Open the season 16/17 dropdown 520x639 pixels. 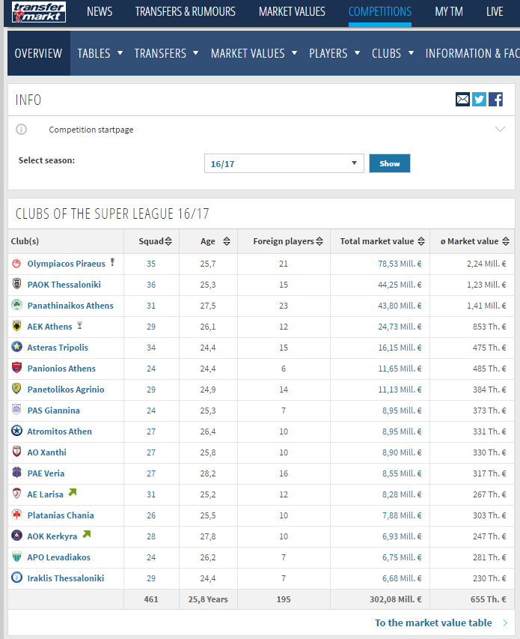coord(284,163)
